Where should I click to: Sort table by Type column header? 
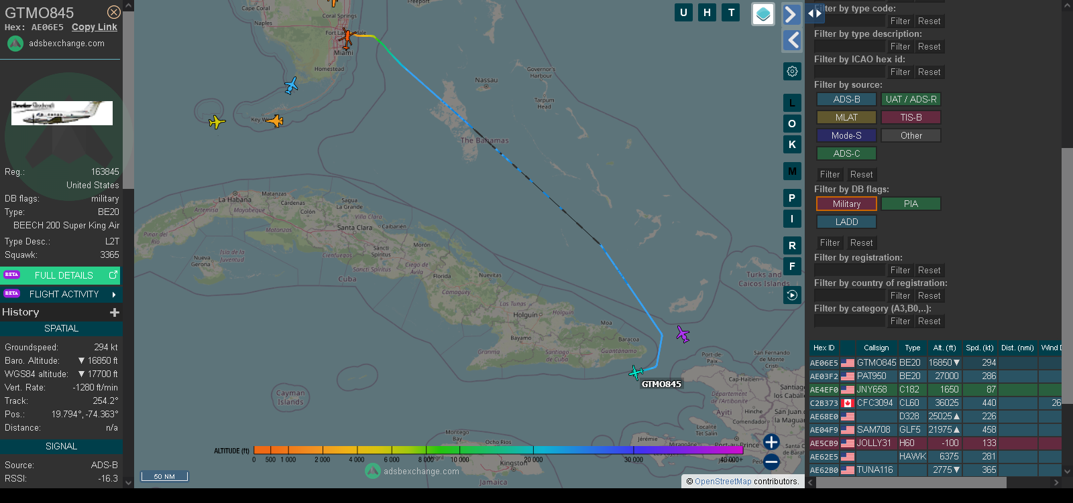(x=912, y=348)
